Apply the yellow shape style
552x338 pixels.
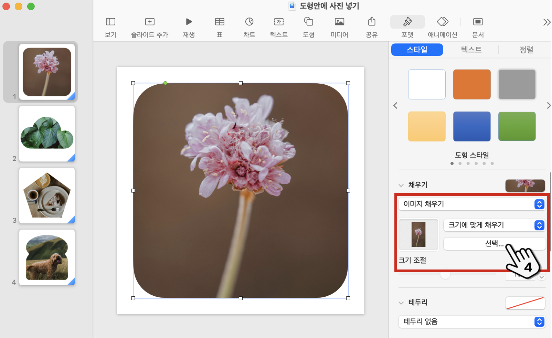point(427,126)
